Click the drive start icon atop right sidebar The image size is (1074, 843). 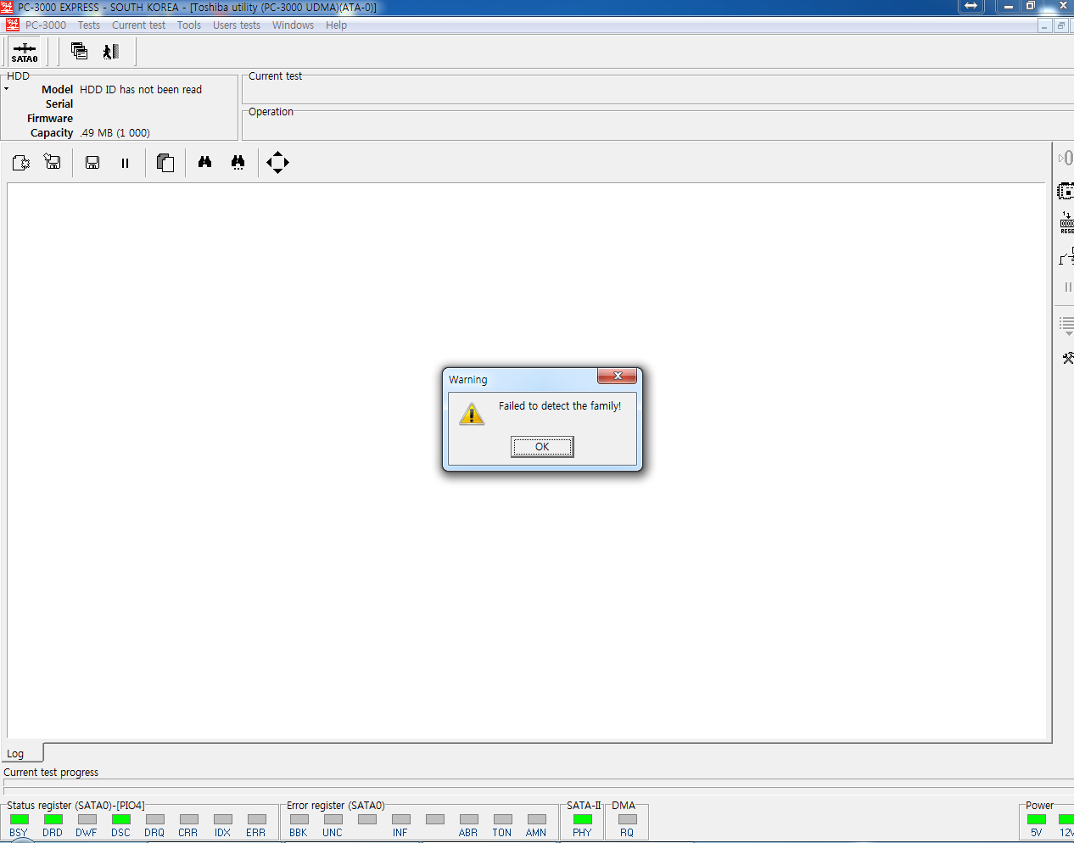(1066, 158)
